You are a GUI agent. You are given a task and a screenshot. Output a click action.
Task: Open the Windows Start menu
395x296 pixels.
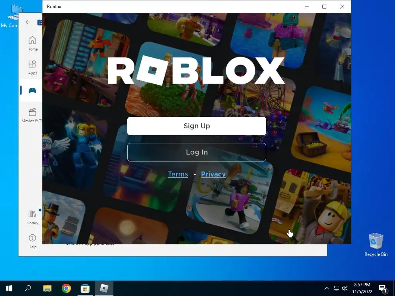click(9, 288)
